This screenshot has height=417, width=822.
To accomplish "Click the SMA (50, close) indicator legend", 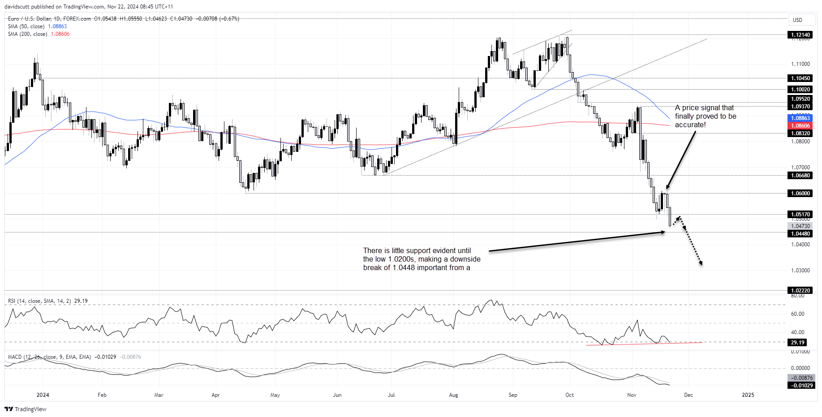I will point(26,26).
